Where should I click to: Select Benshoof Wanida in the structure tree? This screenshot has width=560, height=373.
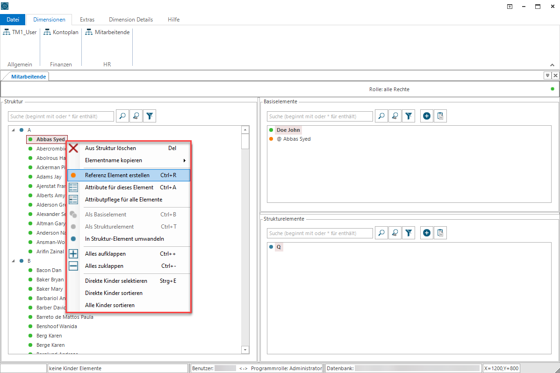click(x=57, y=326)
